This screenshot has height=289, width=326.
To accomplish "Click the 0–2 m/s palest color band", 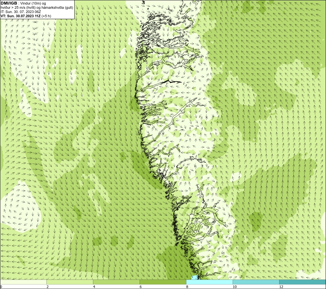I will point(23,282).
